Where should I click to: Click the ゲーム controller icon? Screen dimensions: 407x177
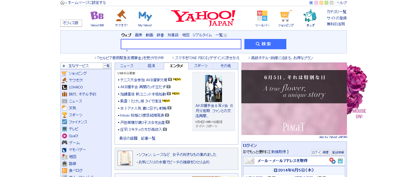pyautogui.click(x=64, y=143)
